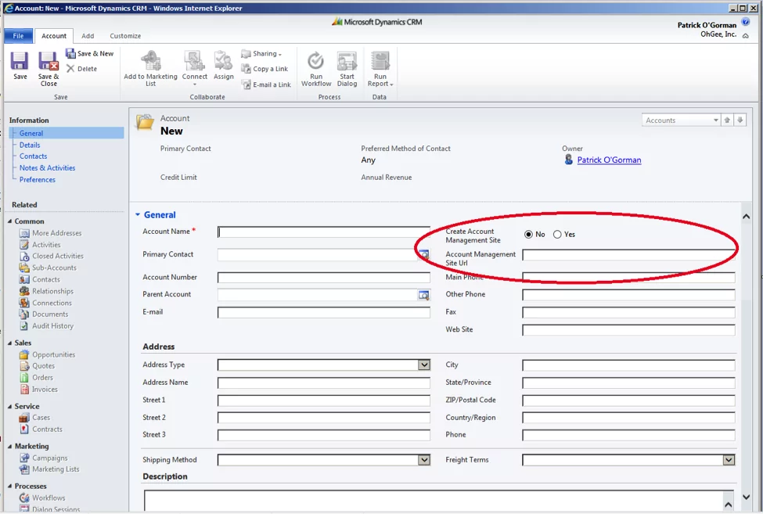Switch to the Customize ribbon tab
This screenshot has width=763, height=514.
click(125, 36)
